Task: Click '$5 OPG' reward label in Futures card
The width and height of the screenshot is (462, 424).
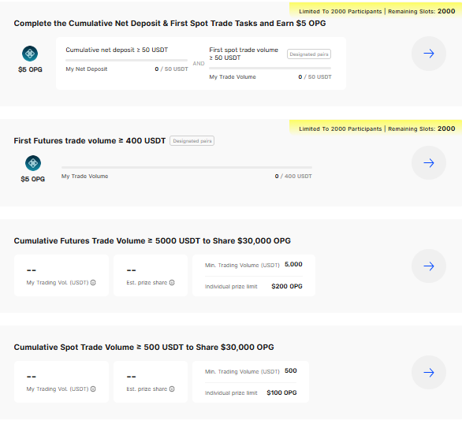Action: point(33,179)
